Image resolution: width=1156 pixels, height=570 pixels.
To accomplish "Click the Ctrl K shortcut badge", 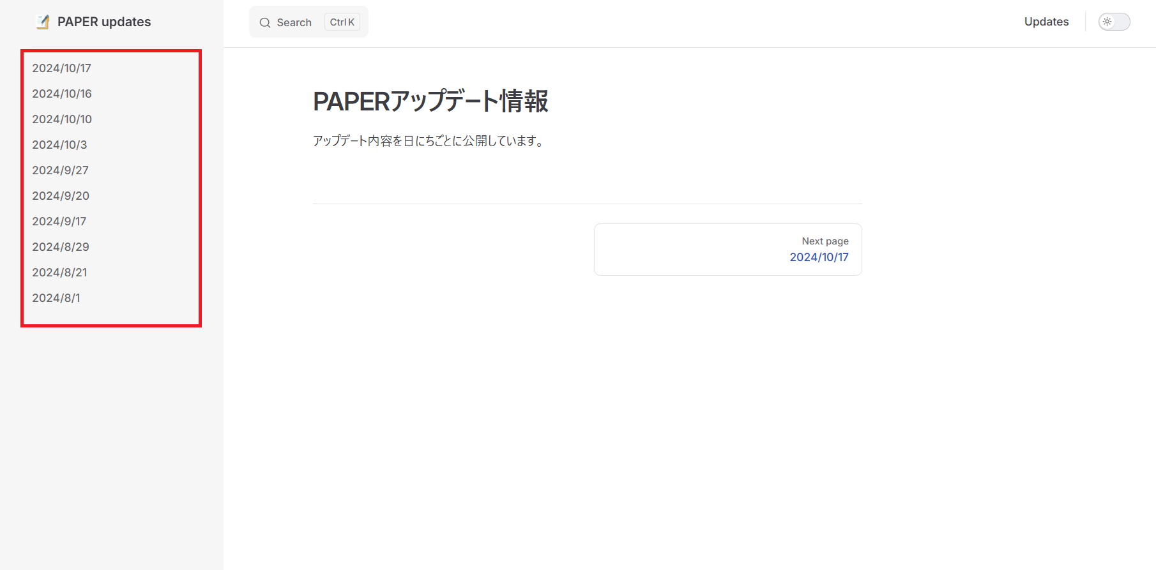I will point(342,22).
